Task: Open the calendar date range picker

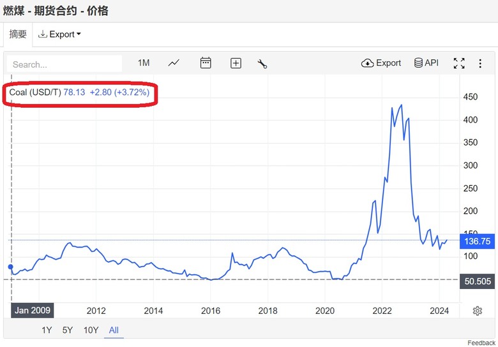Action: click(x=206, y=63)
